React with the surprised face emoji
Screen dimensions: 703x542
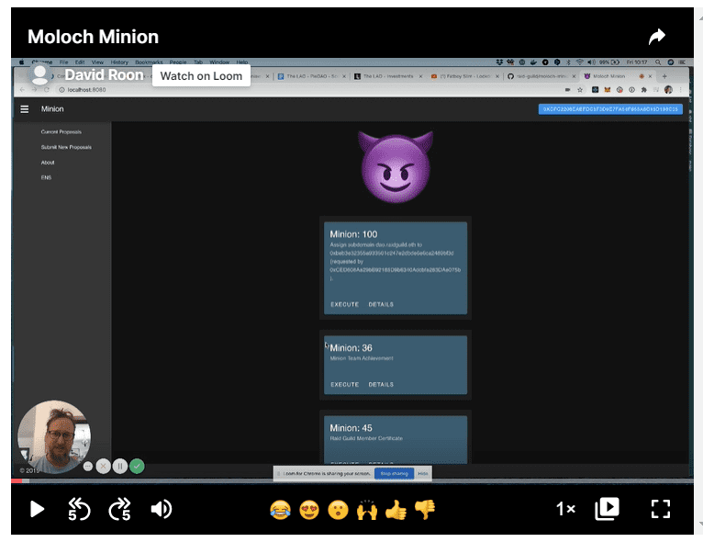point(338,510)
